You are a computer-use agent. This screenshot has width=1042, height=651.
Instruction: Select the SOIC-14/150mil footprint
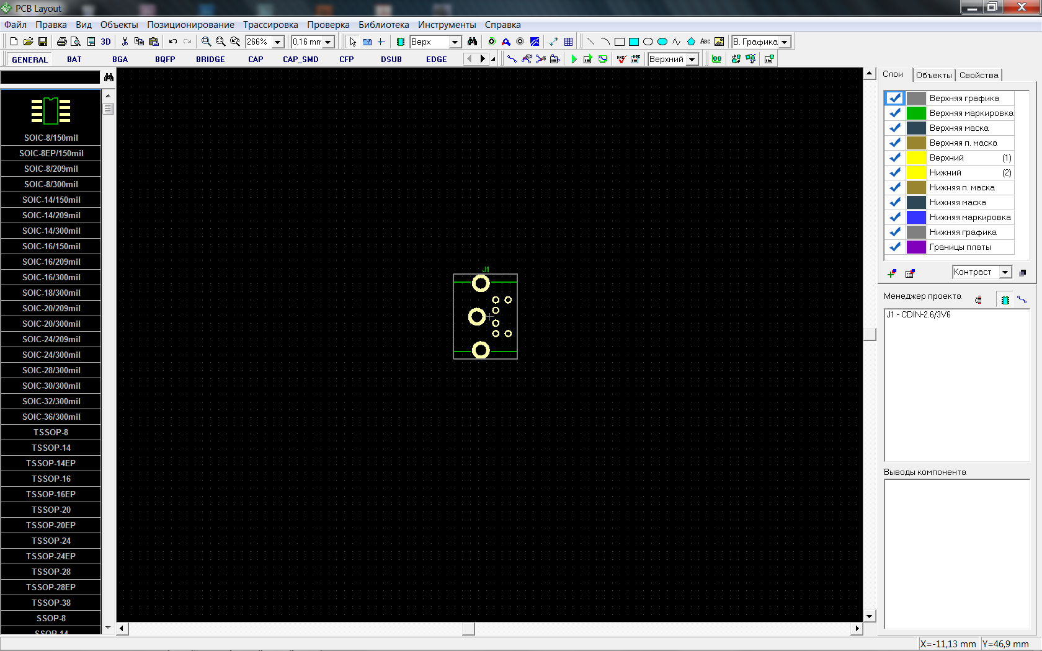(x=51, y=200)
